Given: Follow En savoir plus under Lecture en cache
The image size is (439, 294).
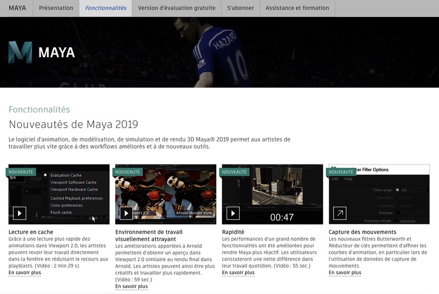Looking at the screenshot, I should tap(25, 273).
